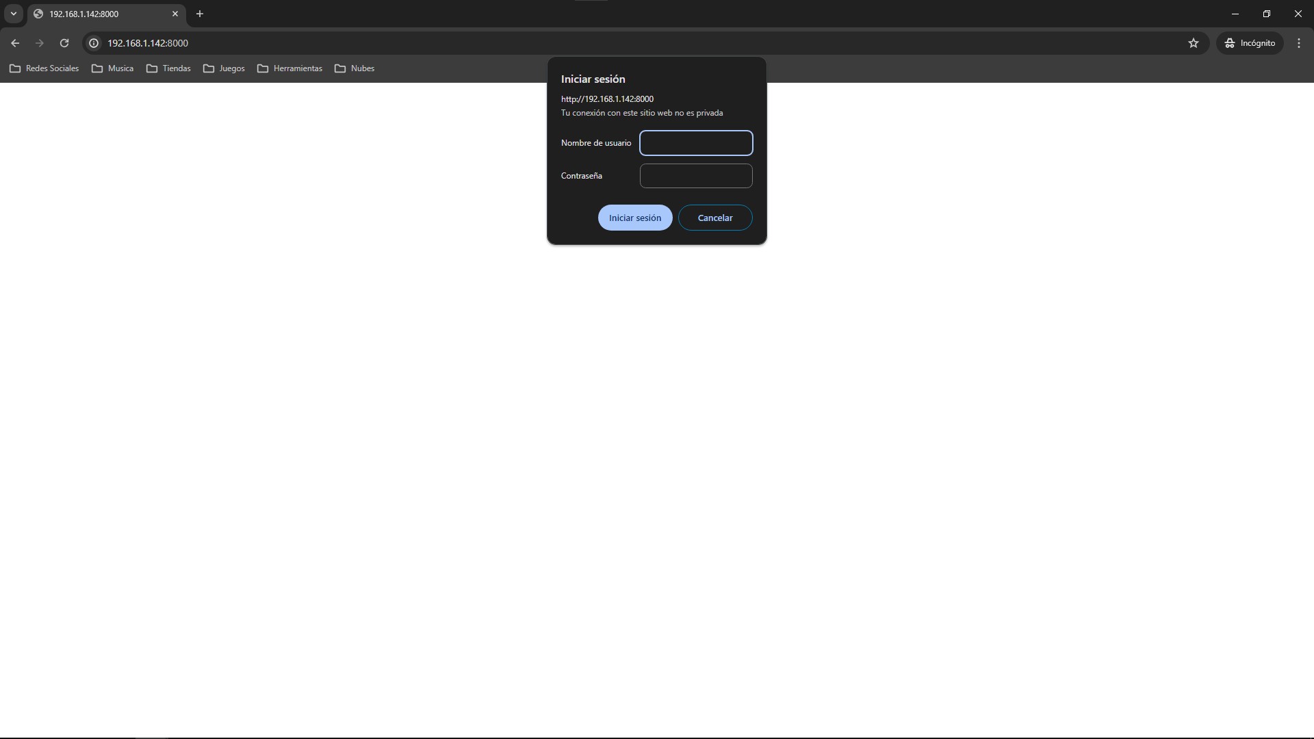Open the Herramientas bookmarks folder
This screenshot has height=739, width=1314.
(x=289, y=68)
